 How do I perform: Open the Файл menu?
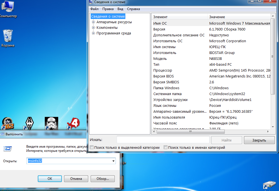[94, 9]
